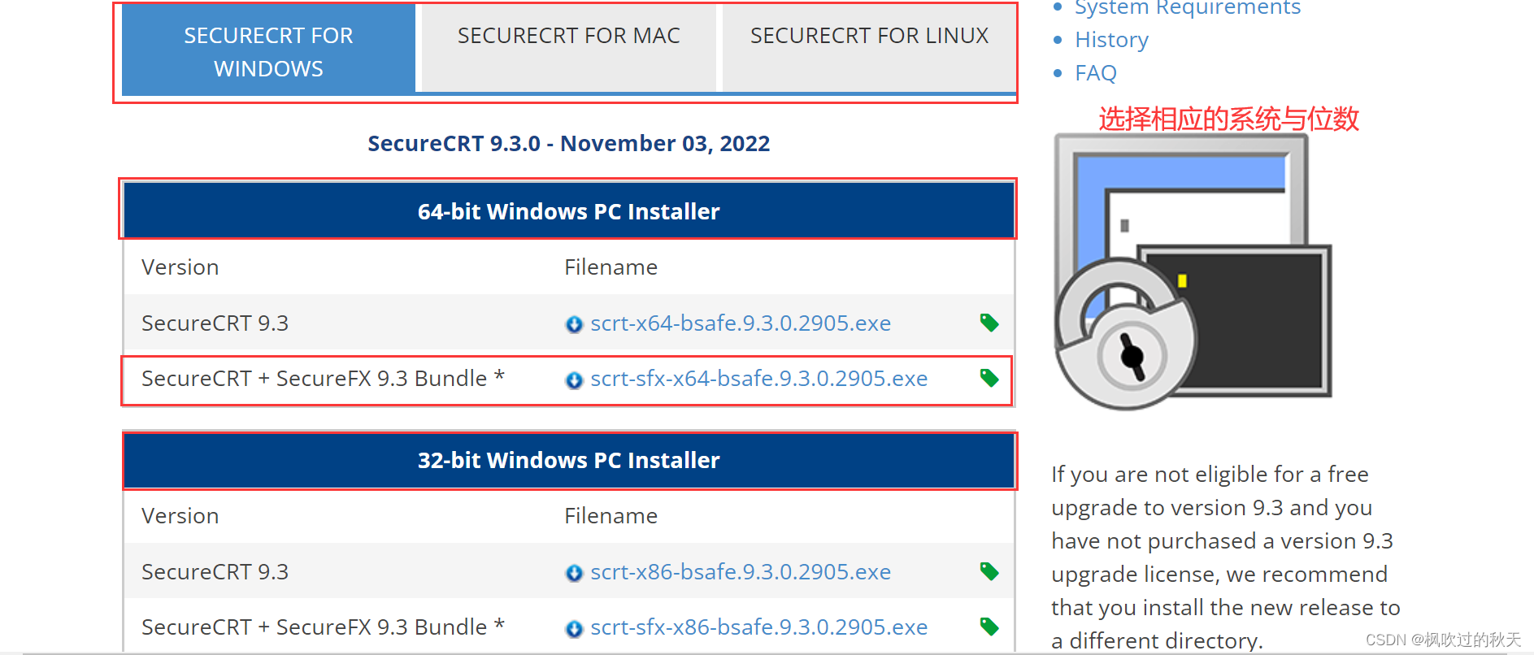1534x655 pixels.
Task: Click the download icon beside scrt-x64-bsafe.9.3.0.2905.exe
Action: coord(575,323)
